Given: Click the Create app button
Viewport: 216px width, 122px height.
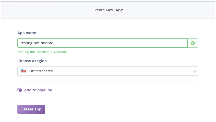Looking at the screenshot, I should (x=31, y=109).
